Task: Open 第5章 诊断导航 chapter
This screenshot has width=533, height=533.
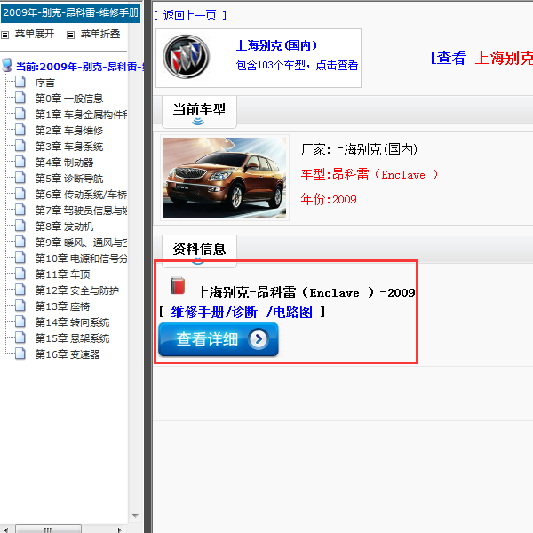Action: click(69, 179)
